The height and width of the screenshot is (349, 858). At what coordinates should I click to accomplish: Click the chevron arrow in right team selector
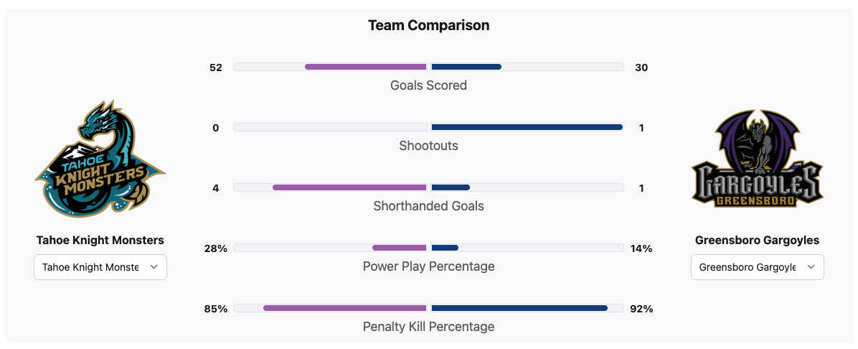point(811,267)
